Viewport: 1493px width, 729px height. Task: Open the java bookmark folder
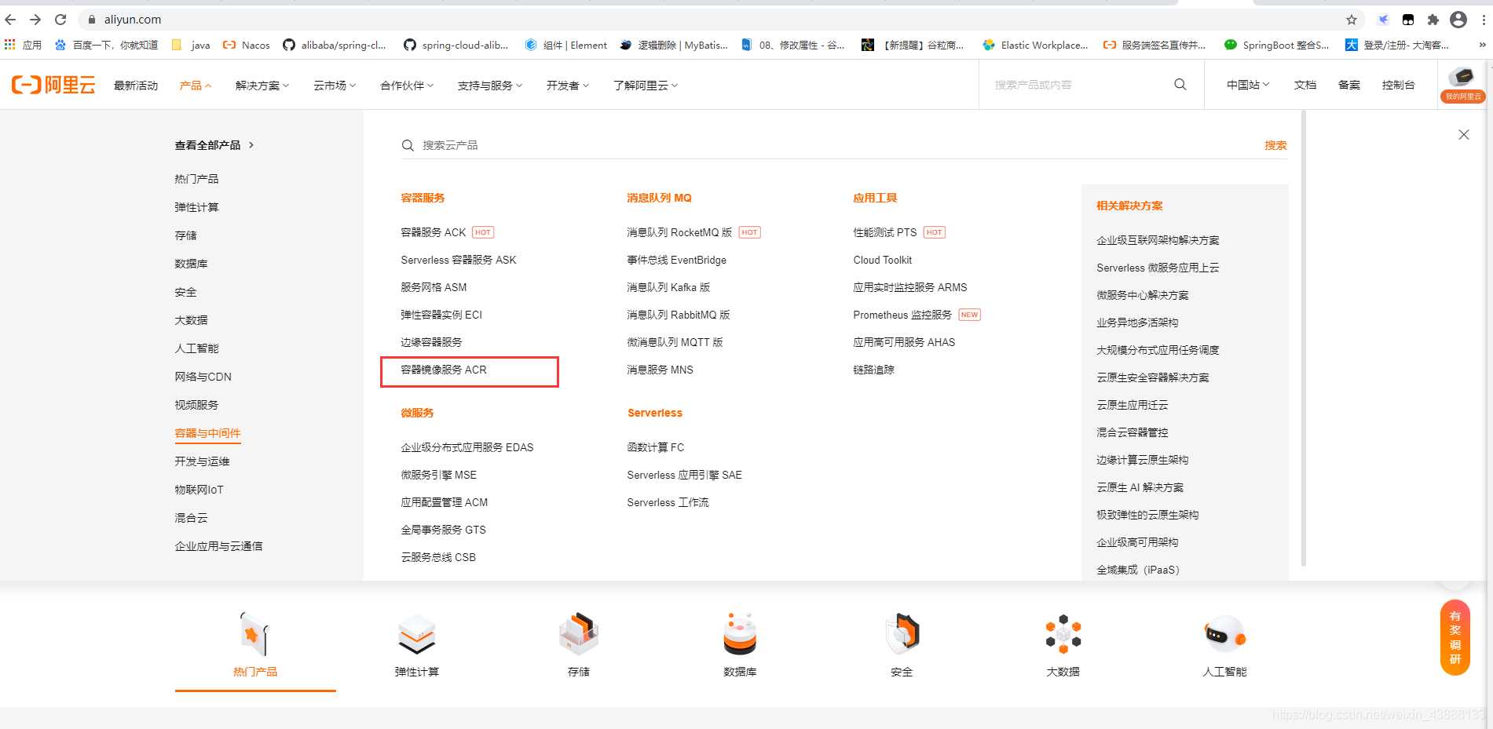pos(191,45)
